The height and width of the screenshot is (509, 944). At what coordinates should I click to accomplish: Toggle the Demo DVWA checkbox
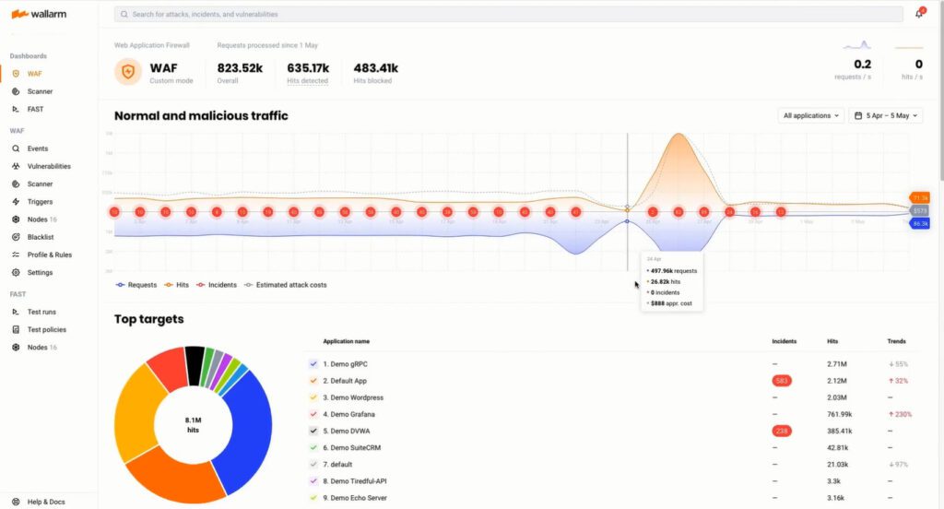(313, 431)
